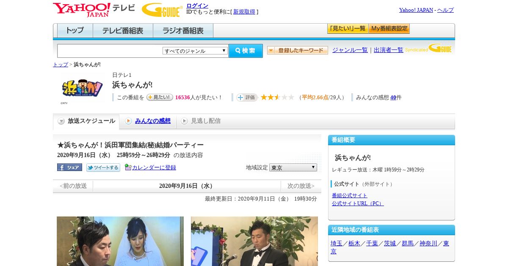The width and height of the screenshot is (508, 266).
Task: Click the Yahoo! Japan TV logo
Action: point(94,10)
